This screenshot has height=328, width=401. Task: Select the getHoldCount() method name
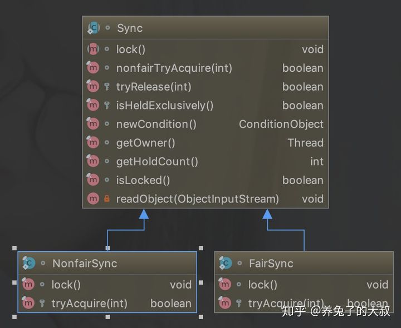(157, 162)
